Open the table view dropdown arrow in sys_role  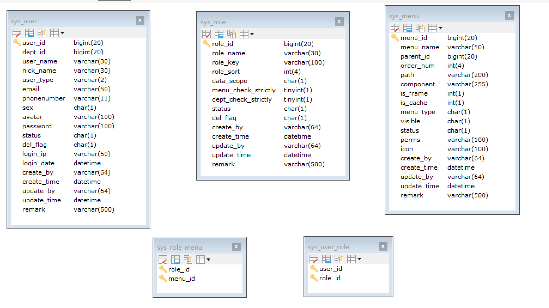pos(252,34)
